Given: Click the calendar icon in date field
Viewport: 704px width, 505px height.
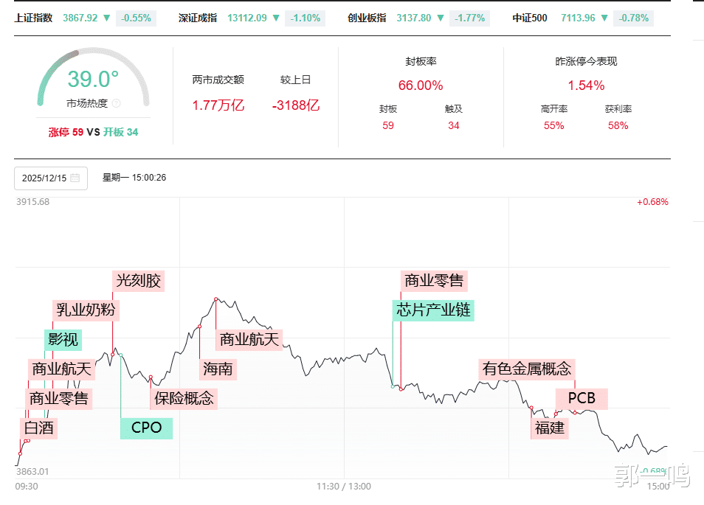Looking at the screenshot, I should click(75, 178).
